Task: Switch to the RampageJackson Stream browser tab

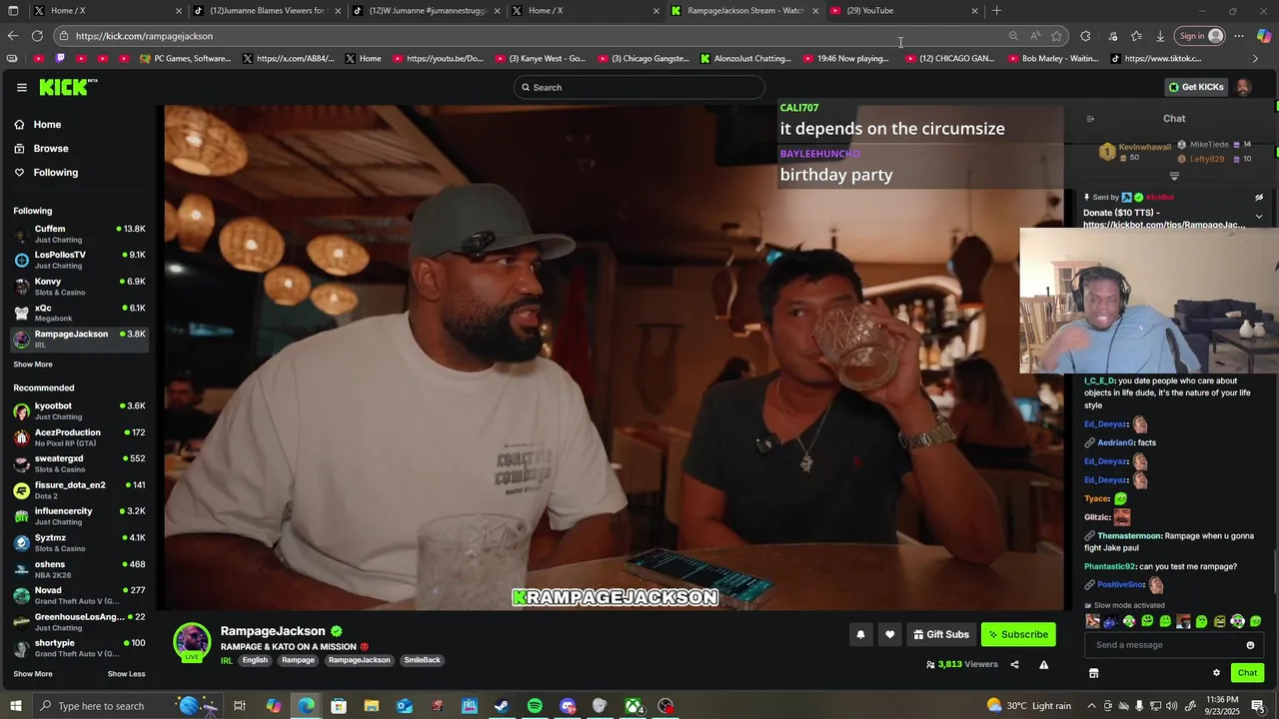Action: click(744, 11)
